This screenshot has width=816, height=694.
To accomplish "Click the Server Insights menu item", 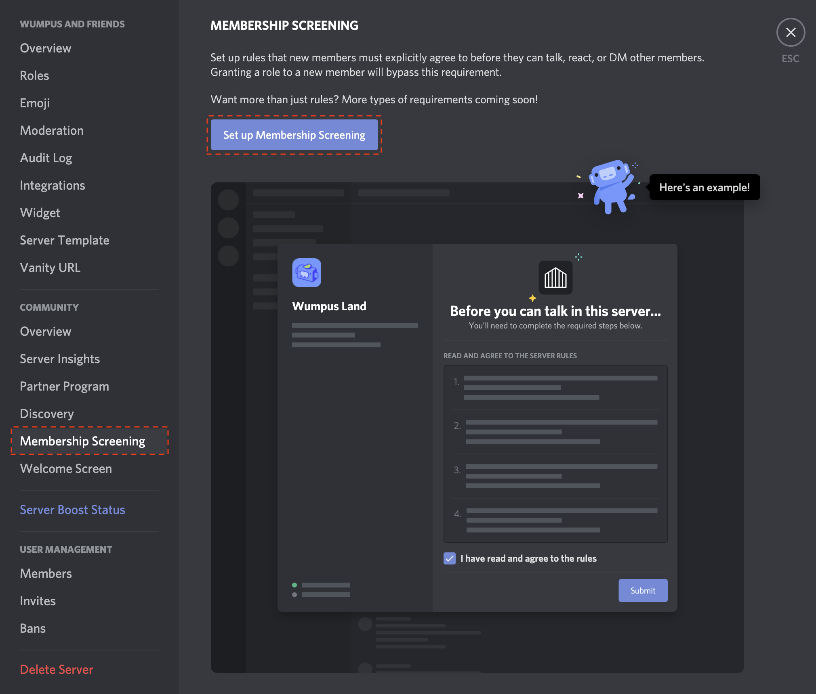I will tap(60, 358).
